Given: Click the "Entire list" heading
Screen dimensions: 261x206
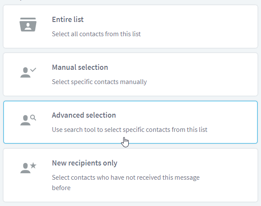Looking at the screenshot, I should point(68,19).
